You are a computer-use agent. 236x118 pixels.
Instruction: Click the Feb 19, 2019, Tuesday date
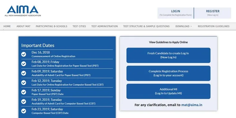click(47, 99)
